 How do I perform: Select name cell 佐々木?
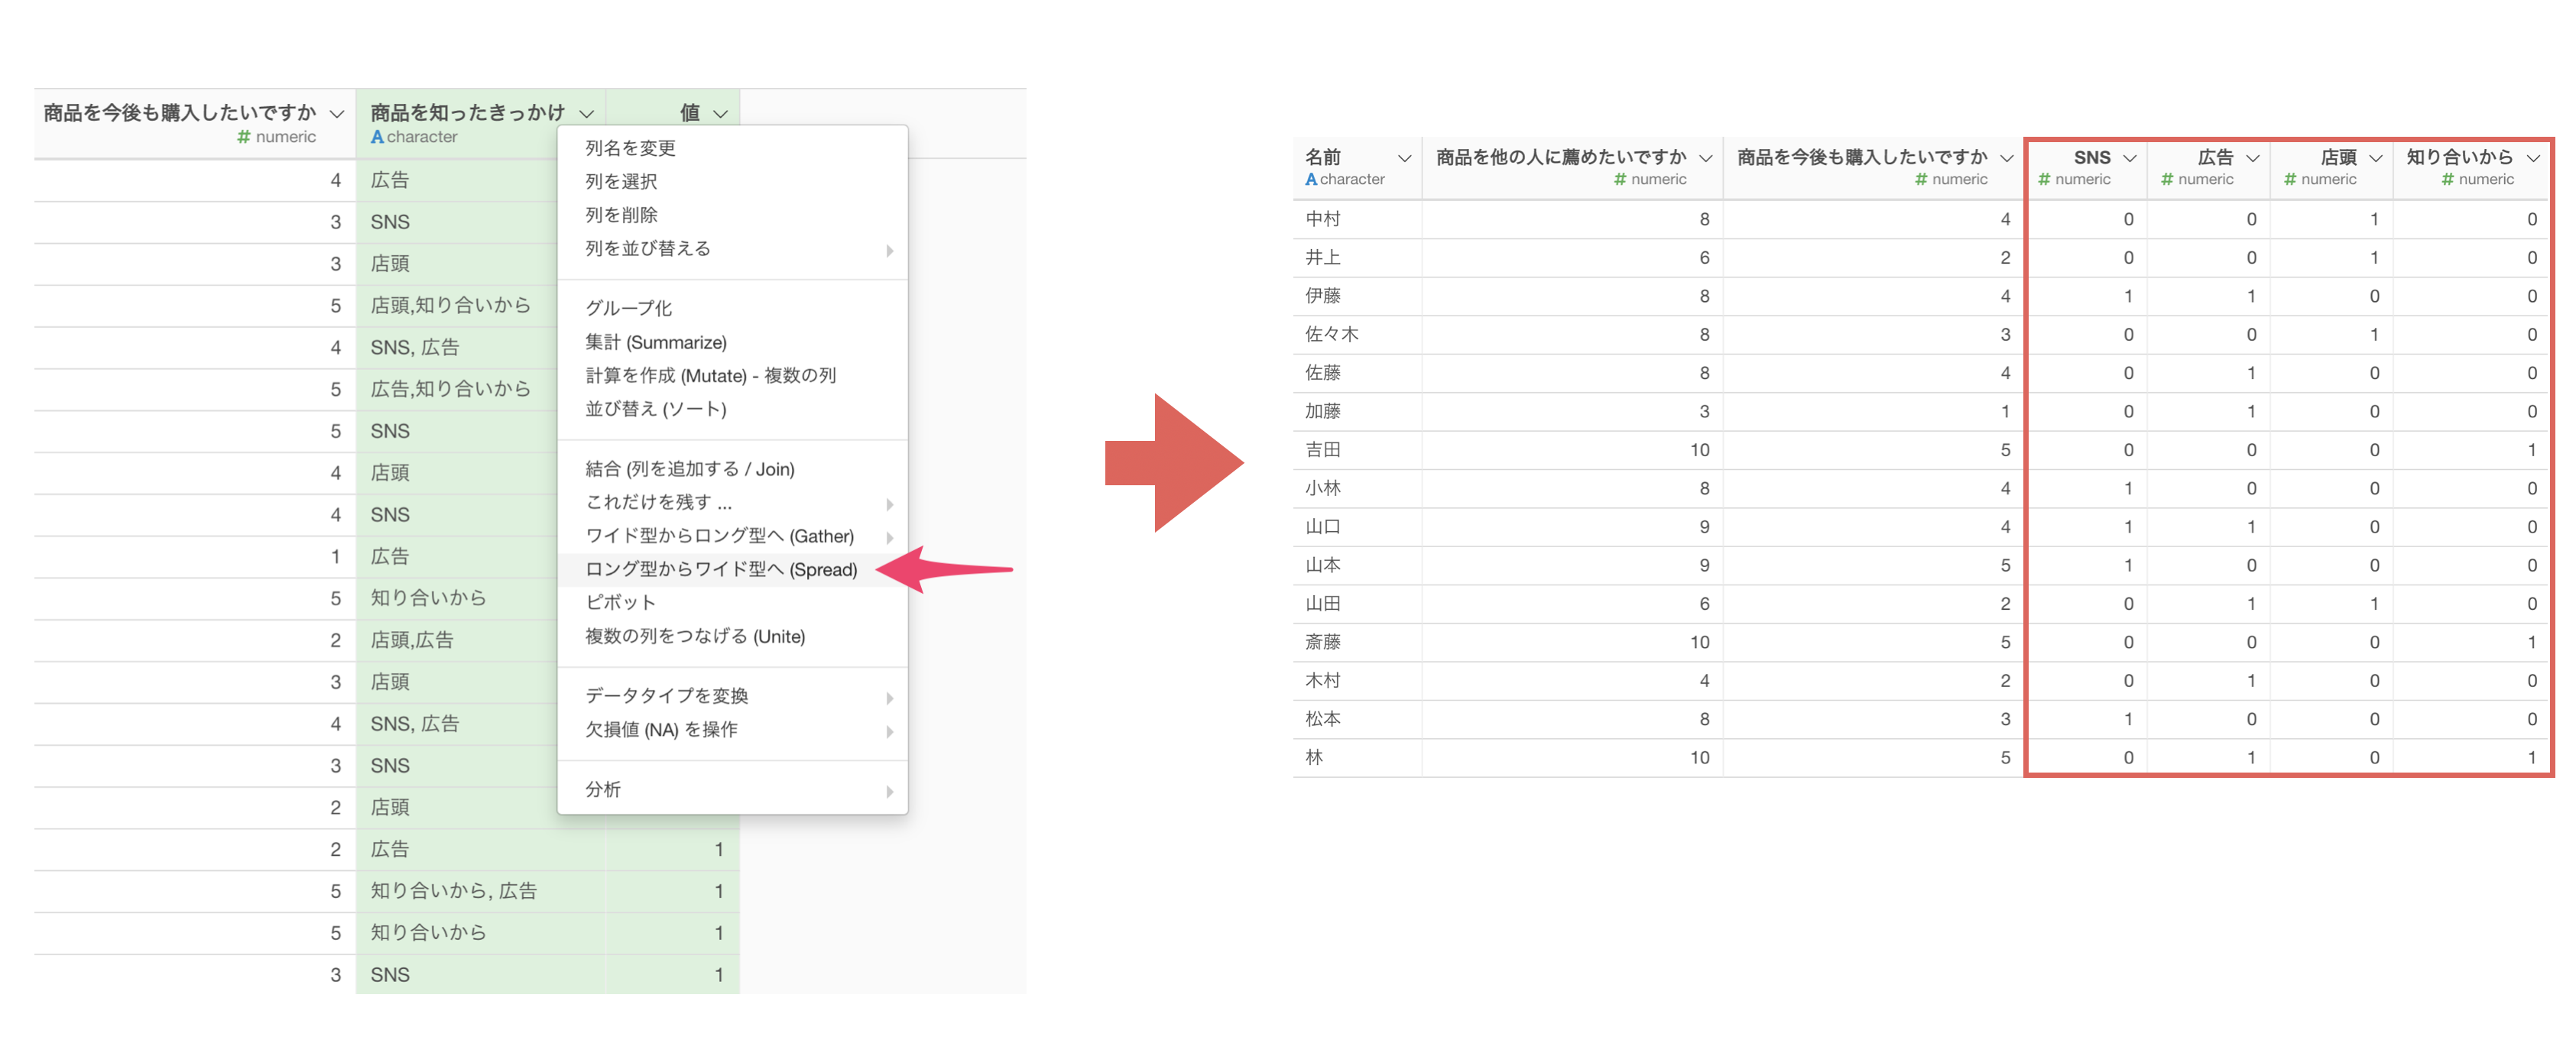pyautogui.click(x=1331, y=334)
